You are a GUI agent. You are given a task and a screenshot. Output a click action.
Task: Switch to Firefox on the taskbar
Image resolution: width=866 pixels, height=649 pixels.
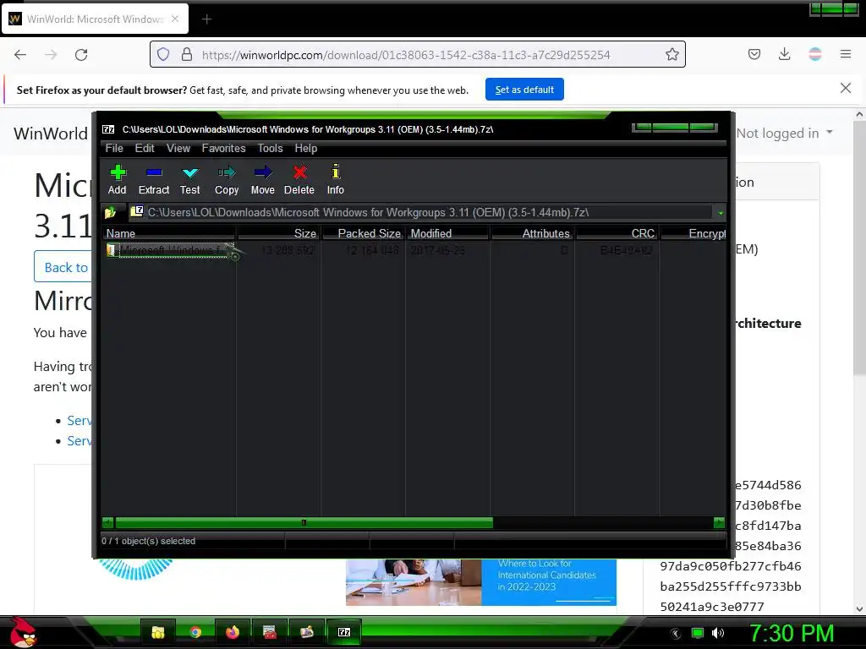(x=233, y=632)
